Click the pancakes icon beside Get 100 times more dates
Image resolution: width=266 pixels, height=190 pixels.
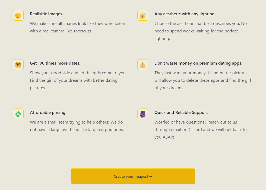(x=18, y=65)
